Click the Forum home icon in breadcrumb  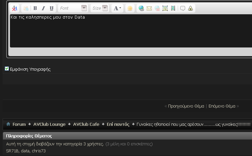[8, 124]
